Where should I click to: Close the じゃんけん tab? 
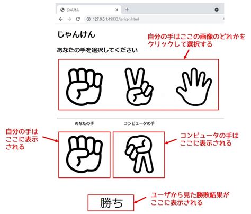(x=116, y=10)
